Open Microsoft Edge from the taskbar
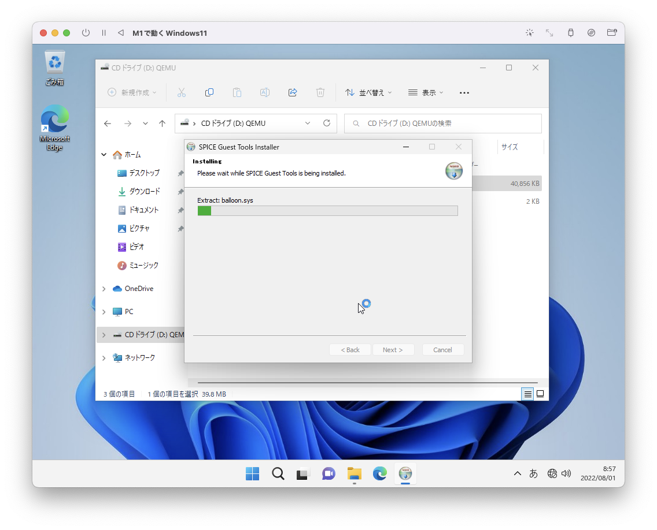Image resolution: width=657 pixels, height=530 pixels. tap(379, 473)
